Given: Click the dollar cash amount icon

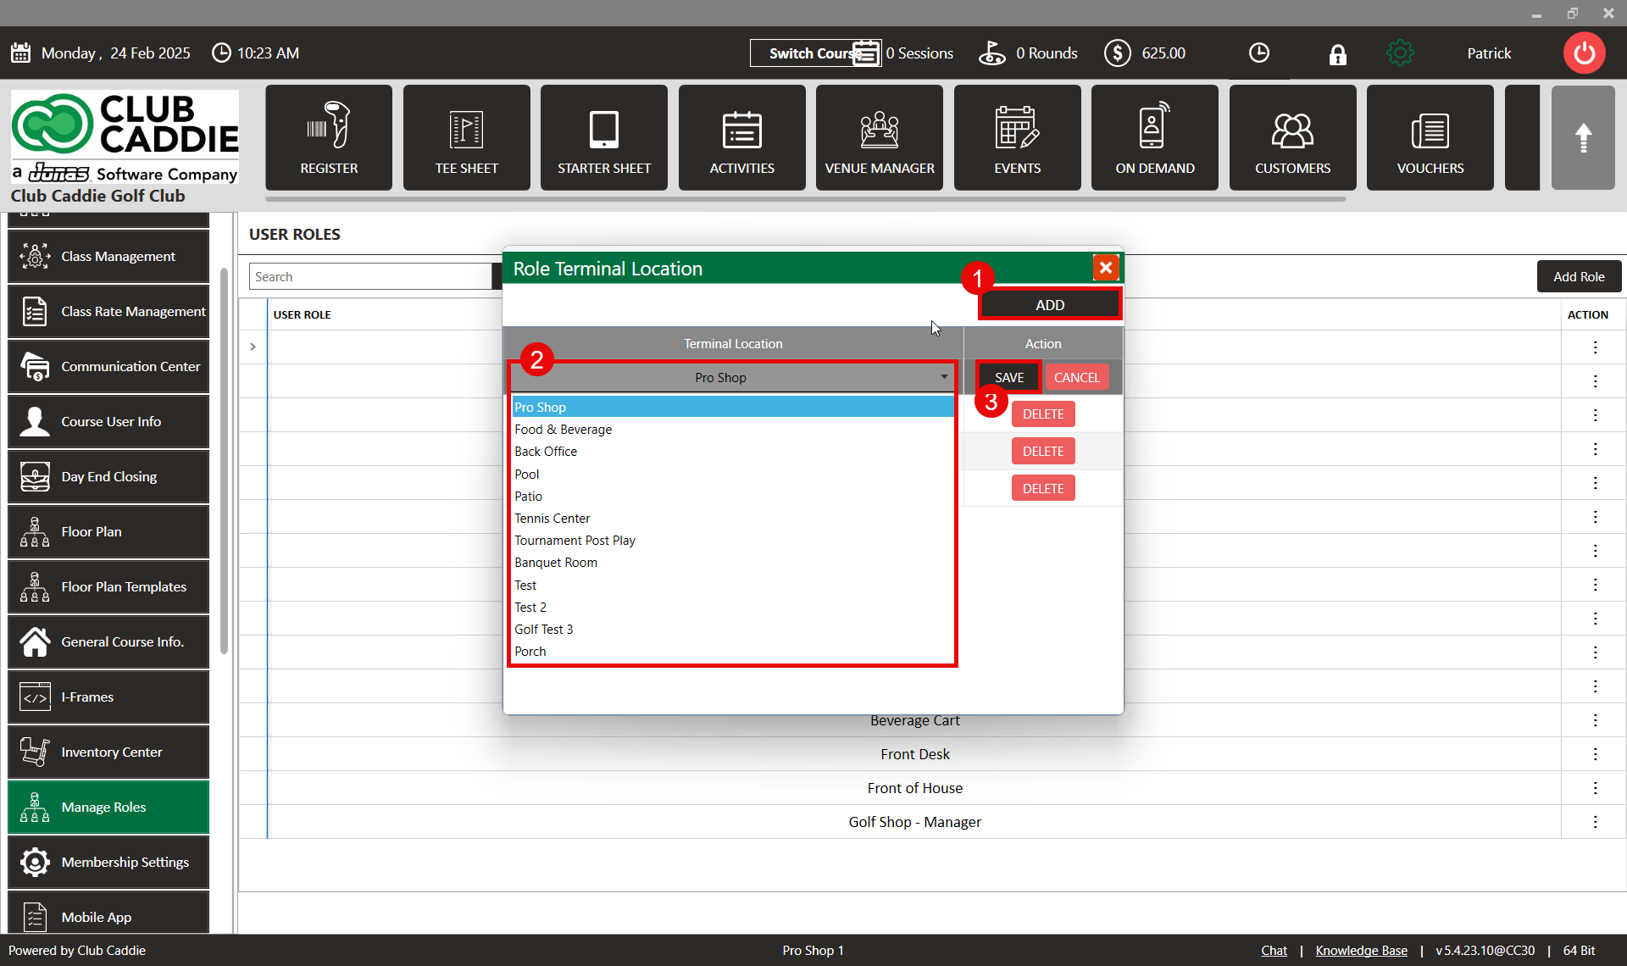Looking at the screenshot, I should (1118, 53).
